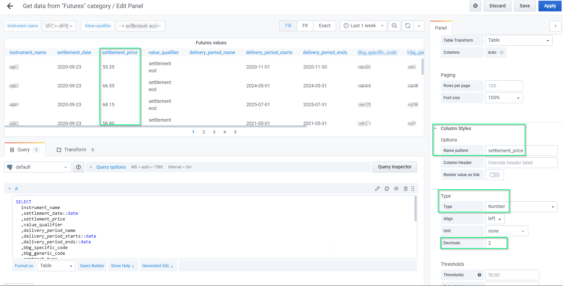Screen dimensions: 563x286
Task: Open the Font size 100% dropdown
Action: coord(504,98)
